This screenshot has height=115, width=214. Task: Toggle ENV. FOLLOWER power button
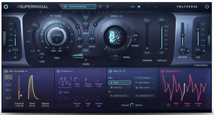[x=6, y=71]
